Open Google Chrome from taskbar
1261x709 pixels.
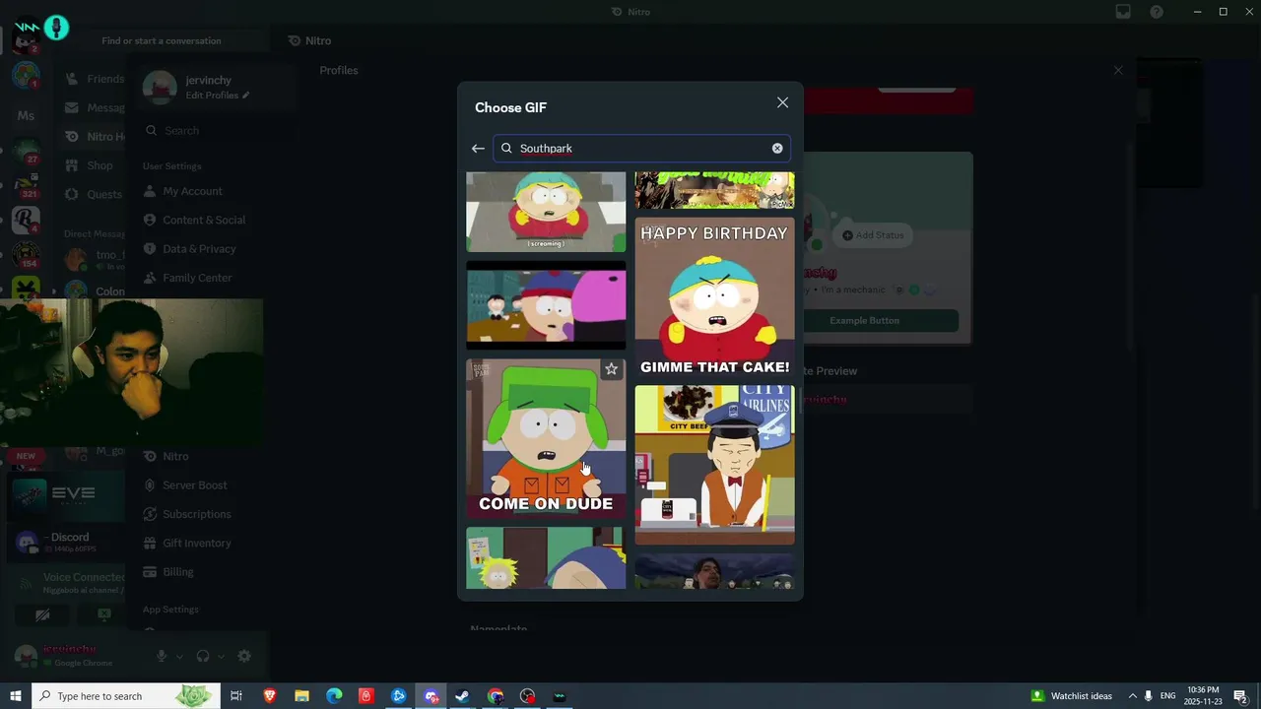tap(495, 696)
